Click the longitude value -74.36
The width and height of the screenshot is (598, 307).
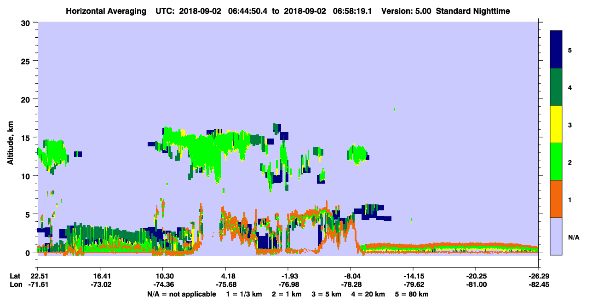tap(162, 284)
